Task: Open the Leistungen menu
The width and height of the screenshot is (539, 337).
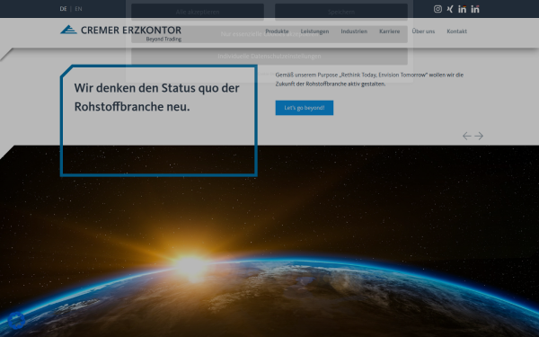Action: [x=315, y=31]
